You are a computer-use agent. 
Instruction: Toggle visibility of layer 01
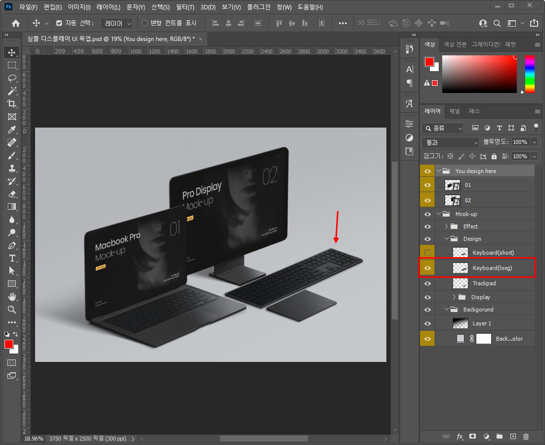[x=427, y=185]
